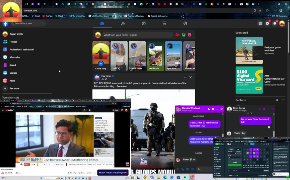Minimize the Hamish Westland chat
290x180 pixels.
pos(217,109)
